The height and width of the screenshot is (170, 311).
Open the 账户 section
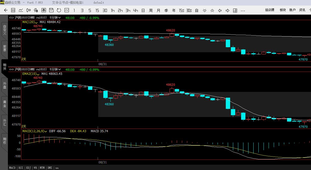[292, 10]
